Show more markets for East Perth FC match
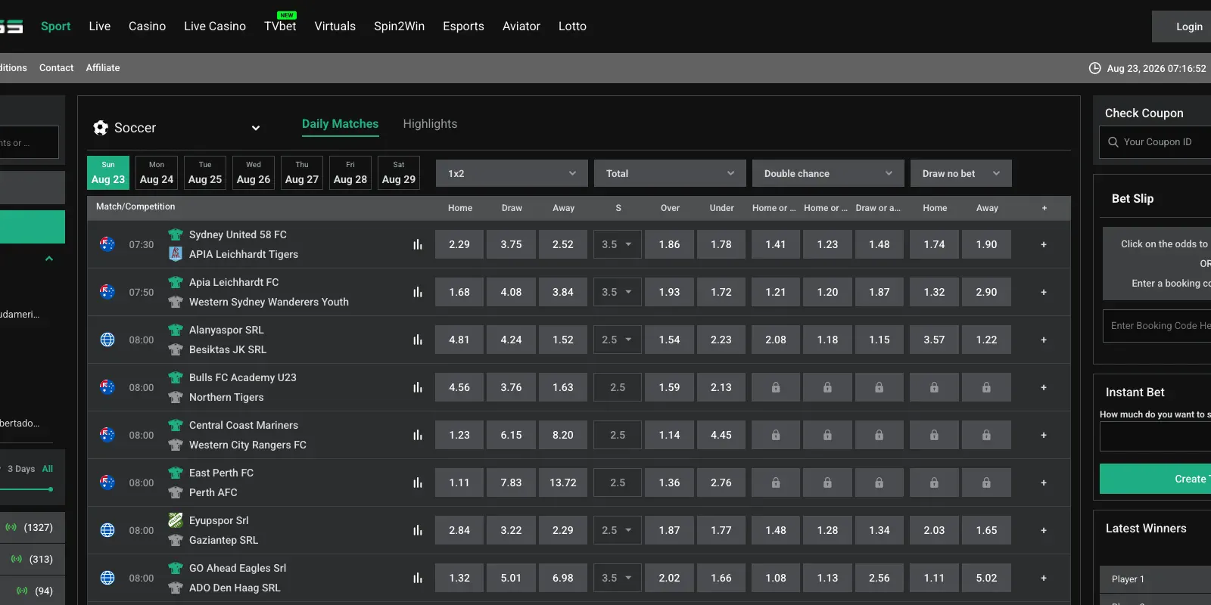Screen dimensions: 1211x605 (1044, 482)
